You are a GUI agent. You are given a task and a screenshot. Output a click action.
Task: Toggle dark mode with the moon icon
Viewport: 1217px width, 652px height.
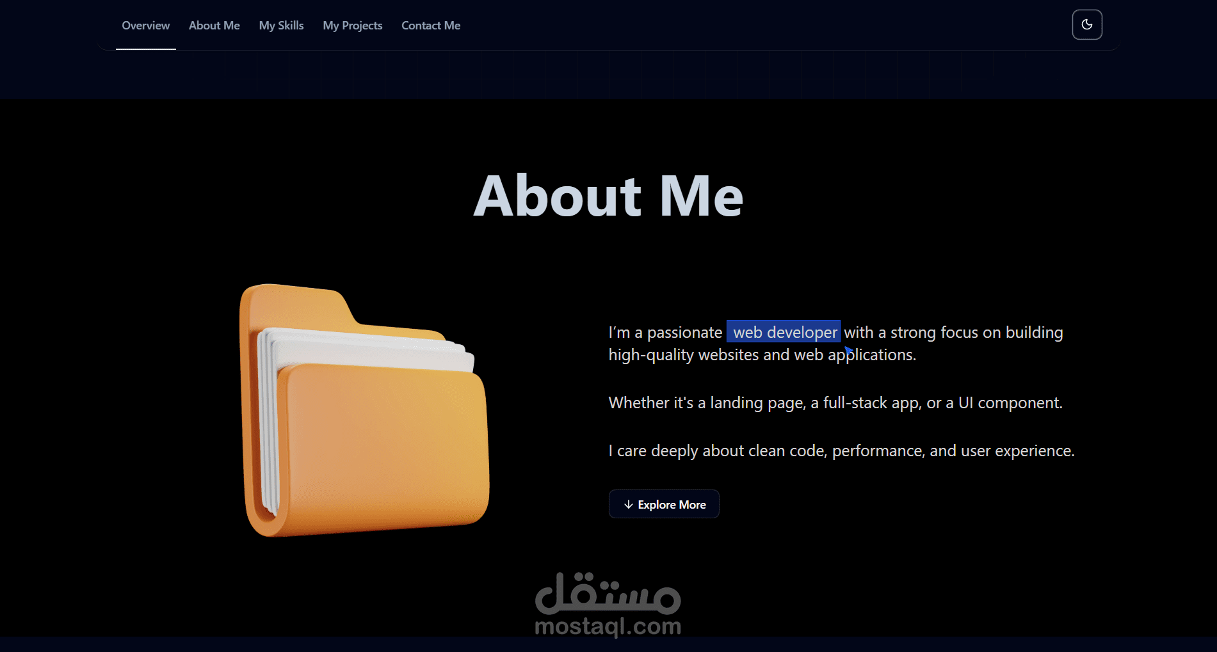pyautogui.click(x=1087, y=25)
